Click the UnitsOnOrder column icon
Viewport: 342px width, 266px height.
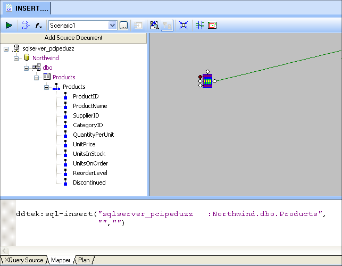(65, 163)
